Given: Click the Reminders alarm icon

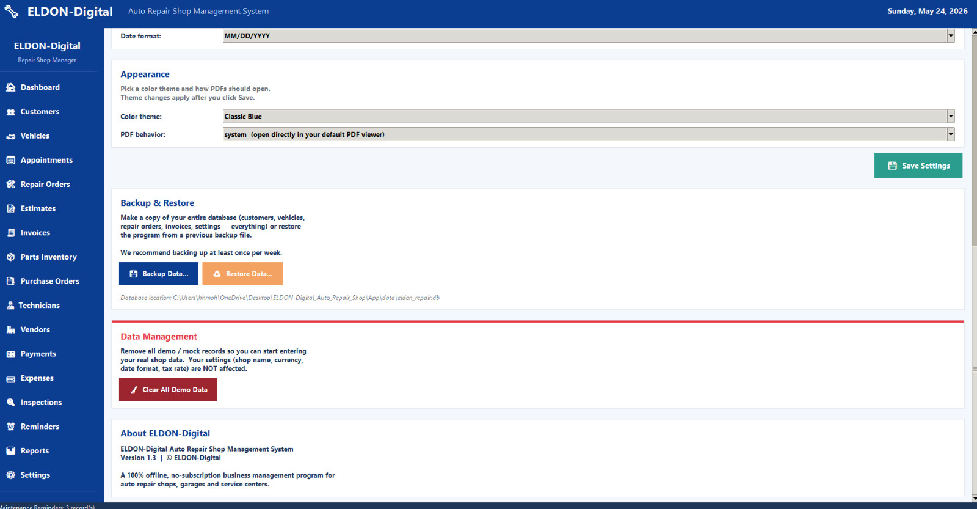Looking at the screenshot, I should coord(10,427).
